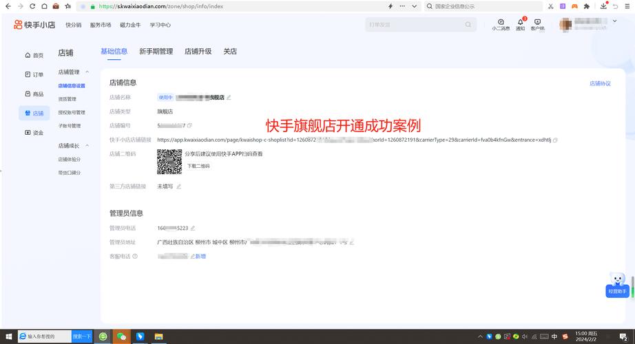
Task: Bookmark this page with star icon
Action: pos(68,6)
